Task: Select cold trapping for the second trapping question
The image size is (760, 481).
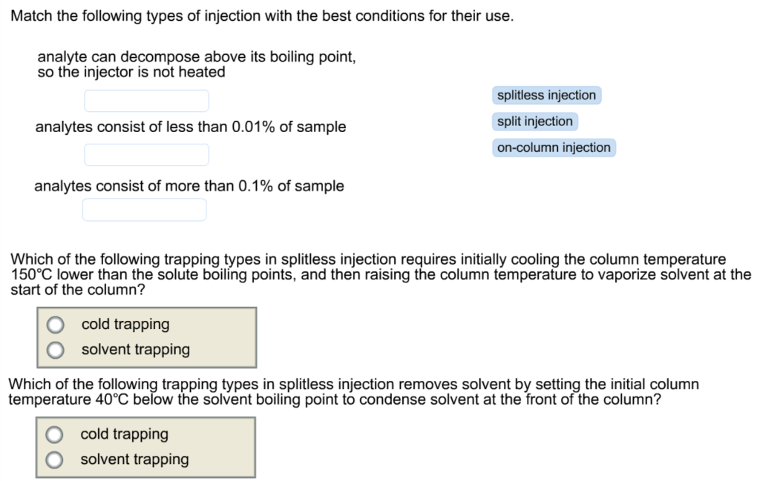Action: (x=54, y=434)
